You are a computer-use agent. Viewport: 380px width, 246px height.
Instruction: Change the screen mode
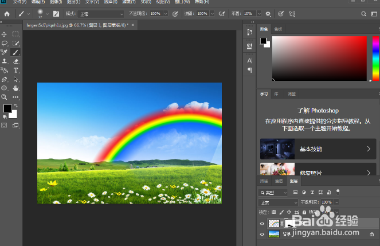(15, 126)
